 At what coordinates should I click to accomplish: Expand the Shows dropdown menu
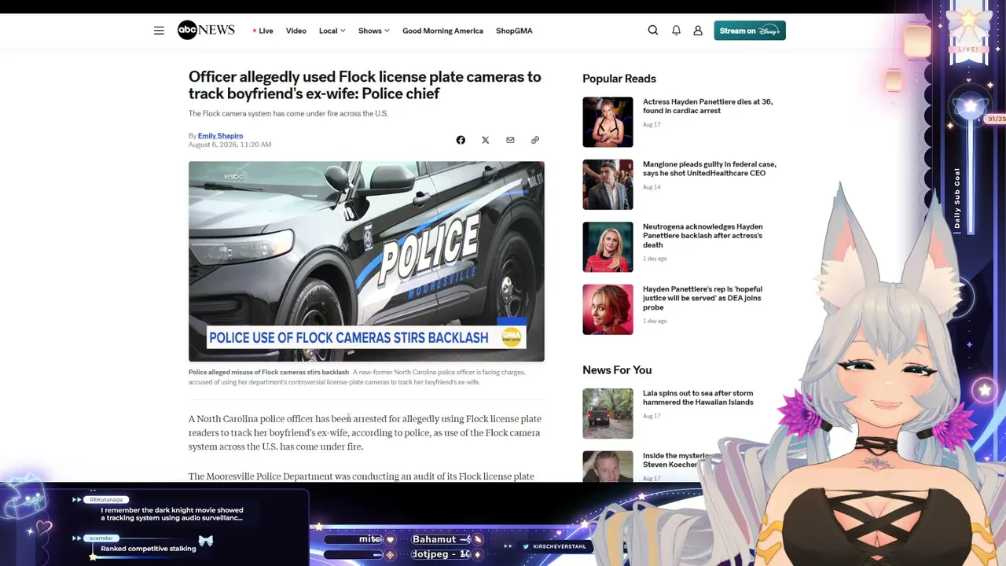click(373, 31)
